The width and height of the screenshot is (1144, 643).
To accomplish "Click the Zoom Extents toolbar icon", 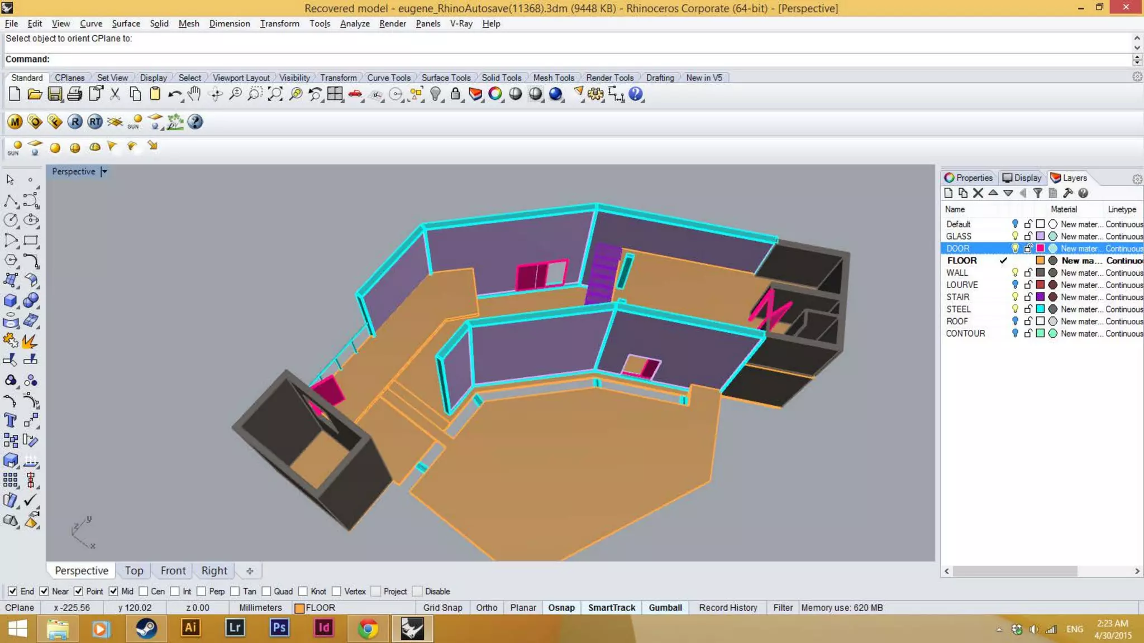I will (275, 94).
